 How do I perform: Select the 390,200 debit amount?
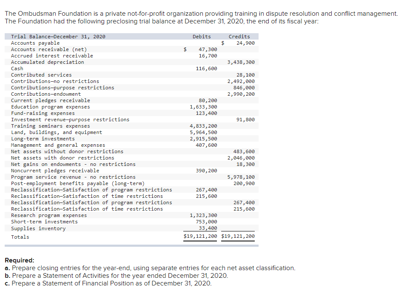coord(207,171)
